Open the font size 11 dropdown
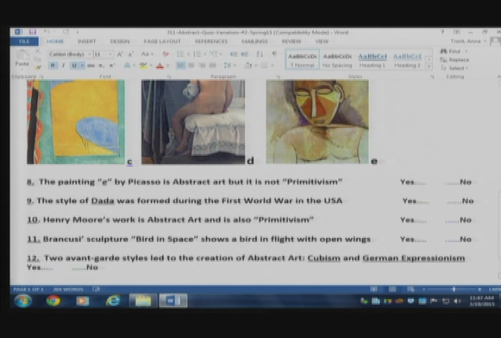Screen dimensions: 501x338 [111, 54]
